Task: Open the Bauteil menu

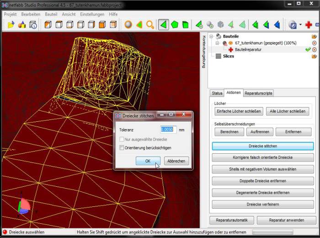Action: [51, 14]
